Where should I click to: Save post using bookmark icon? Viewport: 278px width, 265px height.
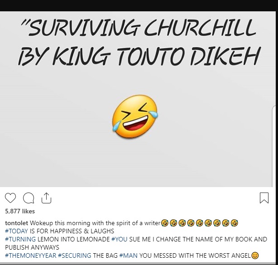(x=264, y=198)
